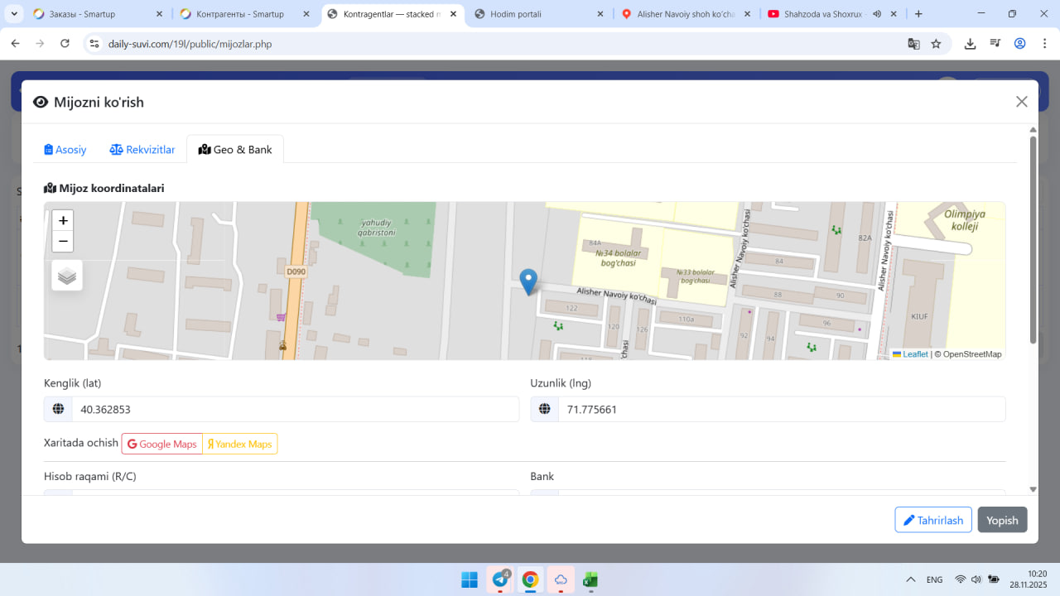Open Excel from the taskbar
1060x596 pixels.
tap(590, 579)
